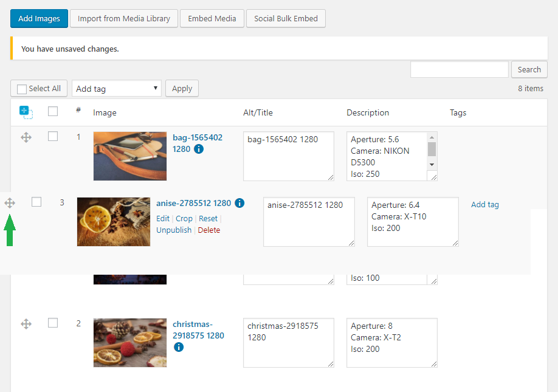Click the '8 items' count text
The width and height of the screenshot is (558, 392).
pyautogui.click(x=531, y=89)
